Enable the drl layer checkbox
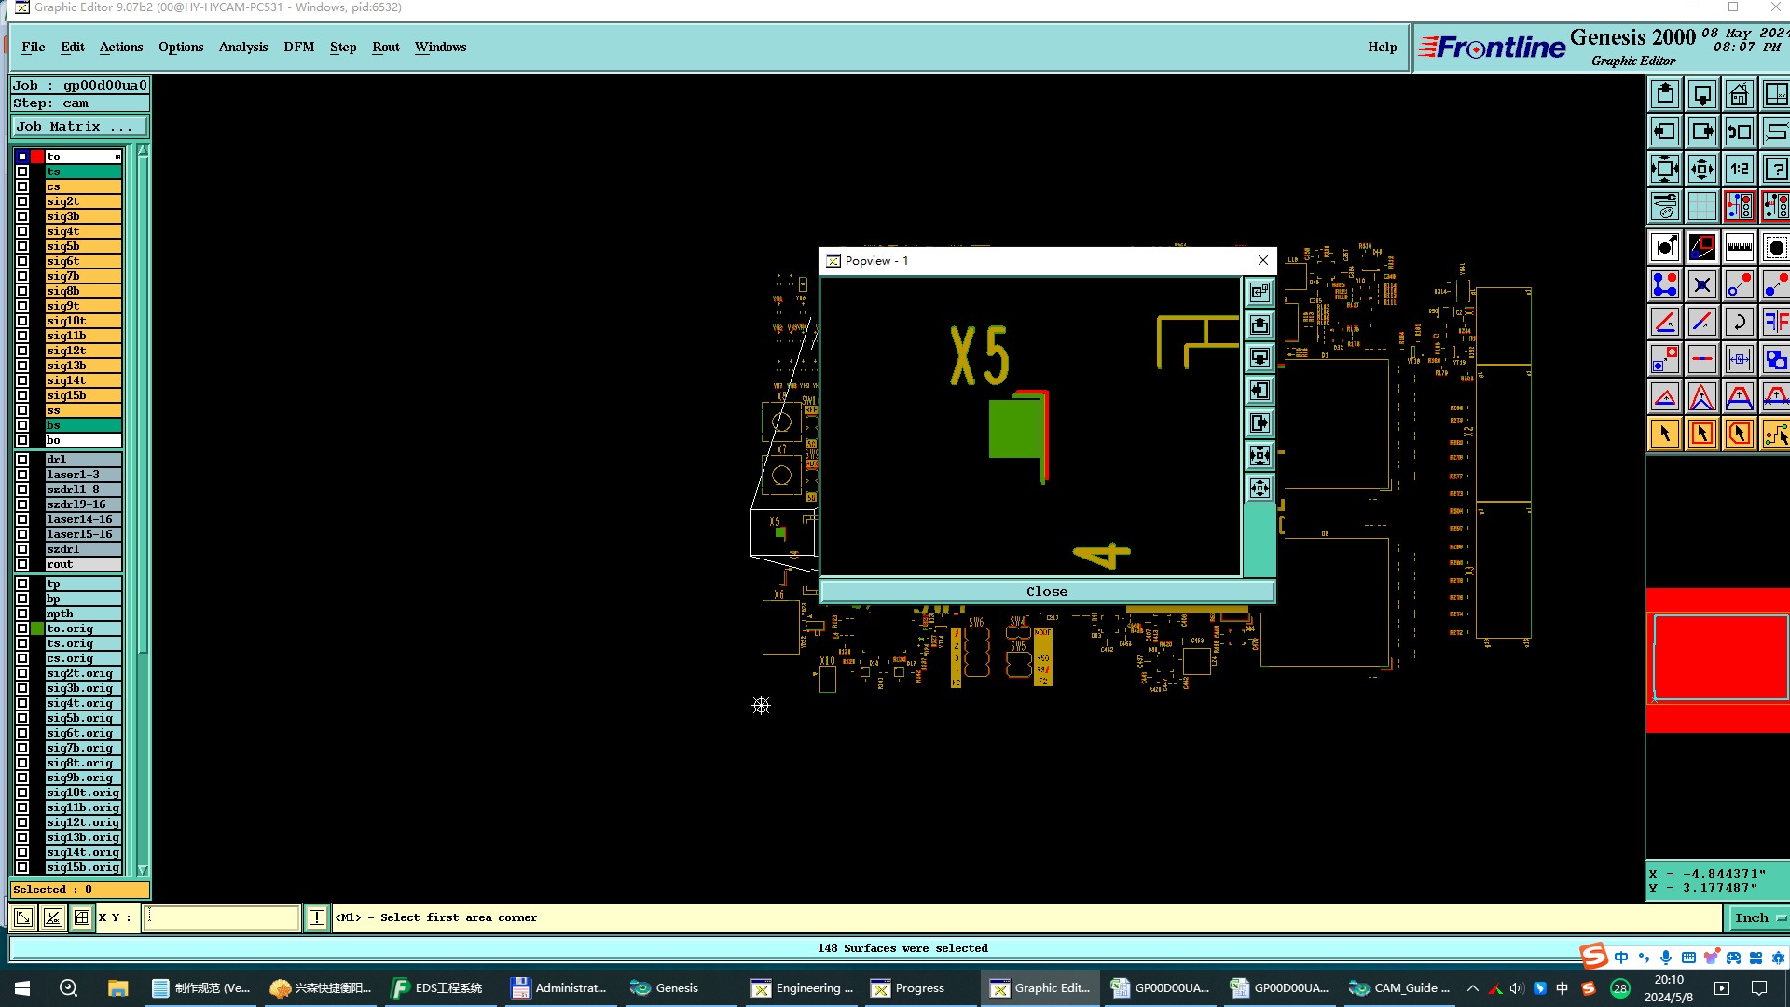 (22, 460)
